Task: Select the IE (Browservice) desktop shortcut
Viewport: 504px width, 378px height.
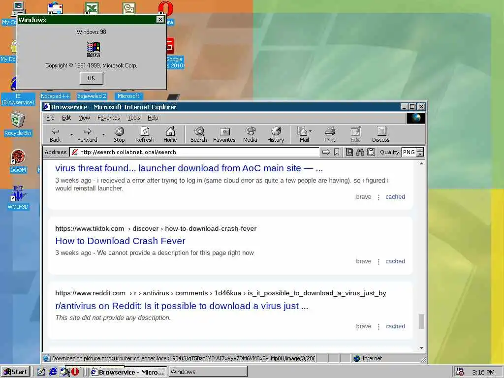Action: click(18, 99)
